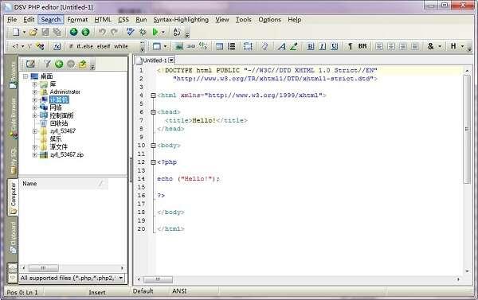
Task: Insert an image with the picture icon
Action: coord(179,46)
